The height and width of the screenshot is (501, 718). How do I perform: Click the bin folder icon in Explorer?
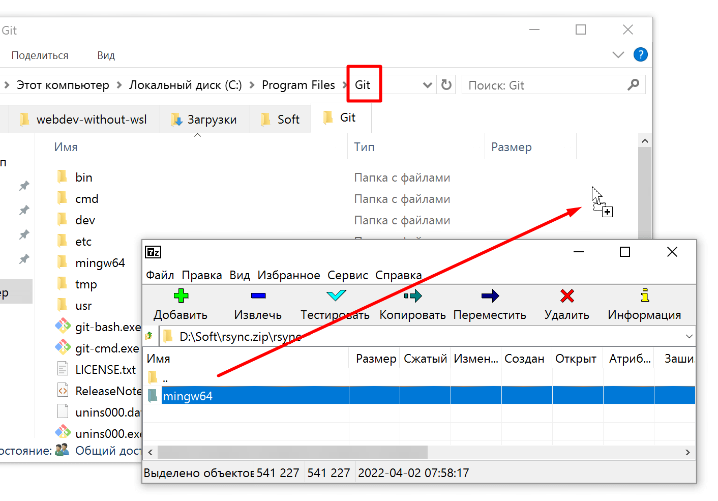click(x=62, y=176)
